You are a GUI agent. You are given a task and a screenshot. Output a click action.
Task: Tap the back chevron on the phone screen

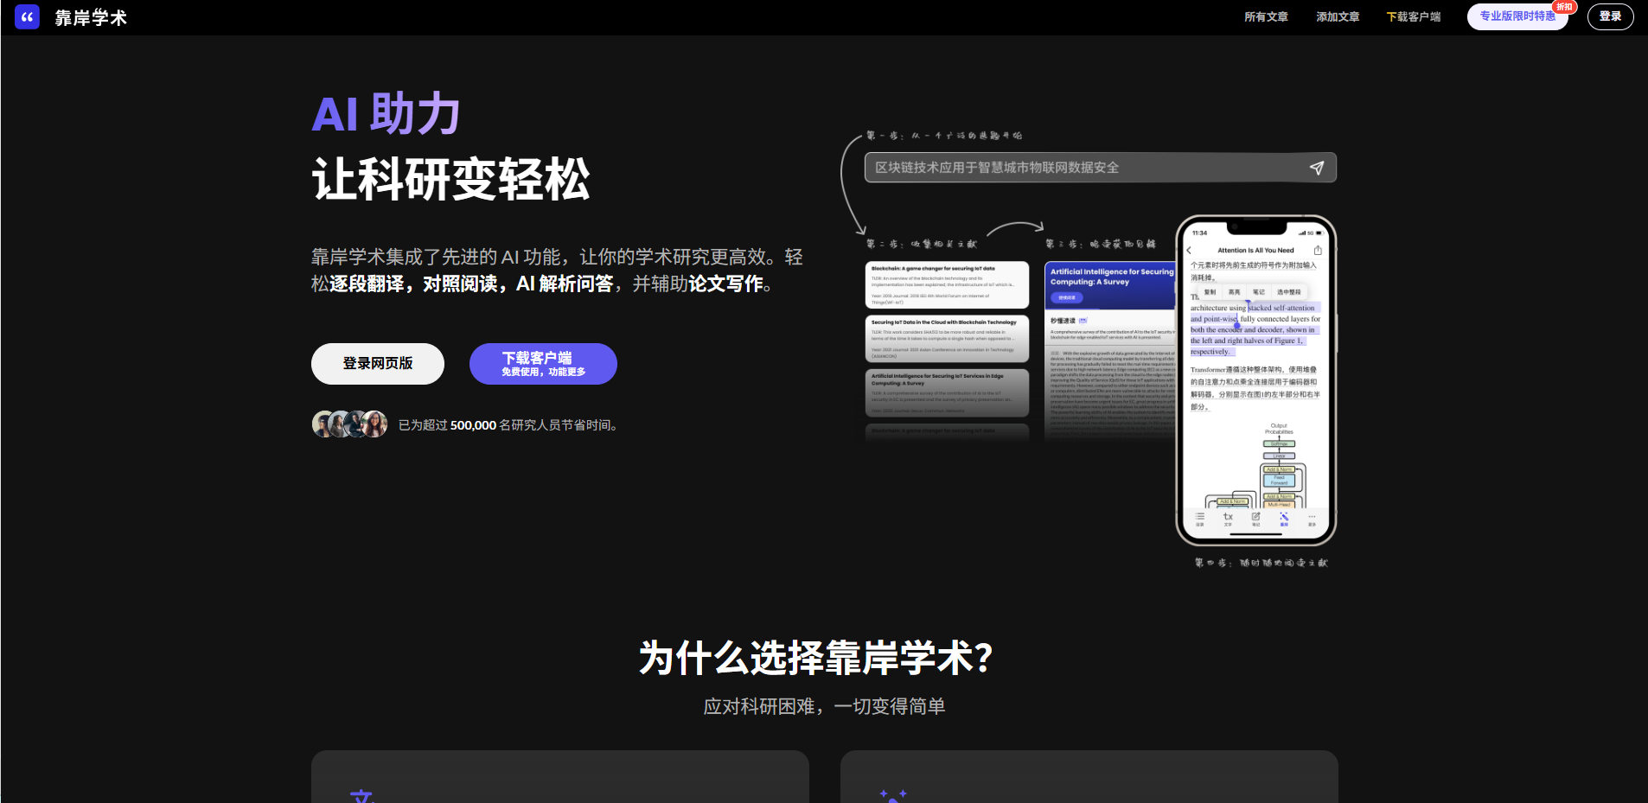pyautogui.click(x=1189, y=251)
